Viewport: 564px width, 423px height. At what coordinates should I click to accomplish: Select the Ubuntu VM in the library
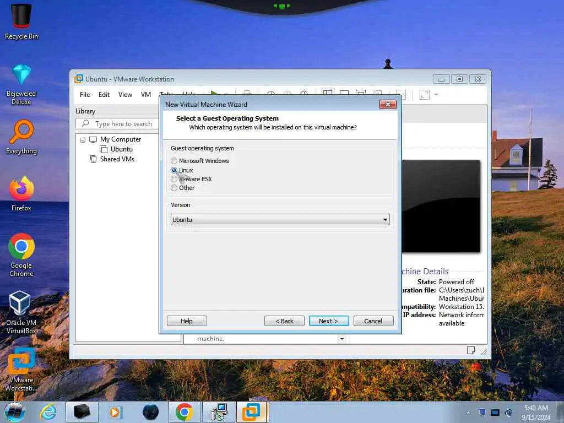pyautogui.click(x=121, y=149)
